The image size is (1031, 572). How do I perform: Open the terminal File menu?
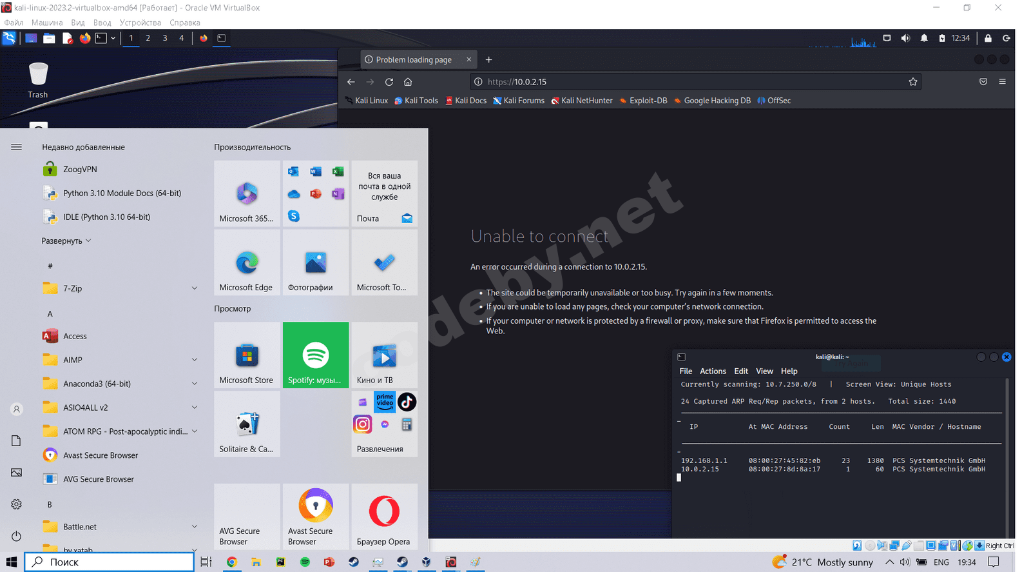[x=686, y=371]
